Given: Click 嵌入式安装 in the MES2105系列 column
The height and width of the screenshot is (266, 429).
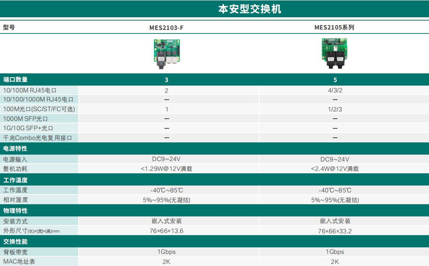Looking at the screenshot, I should coord(335,221).
